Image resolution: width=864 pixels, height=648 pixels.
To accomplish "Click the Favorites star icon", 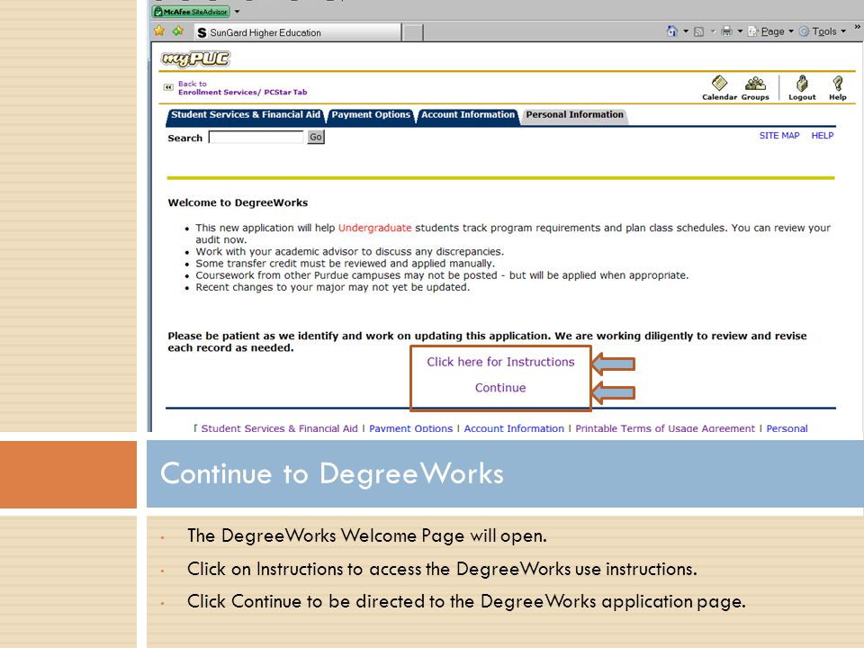I will tap(159, 31).
